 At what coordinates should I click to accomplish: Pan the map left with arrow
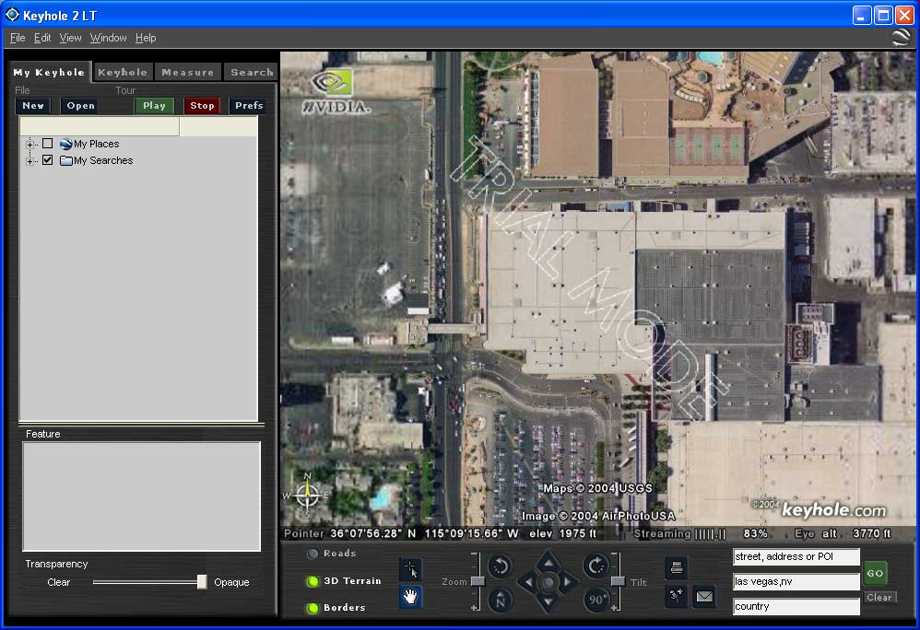527,582
